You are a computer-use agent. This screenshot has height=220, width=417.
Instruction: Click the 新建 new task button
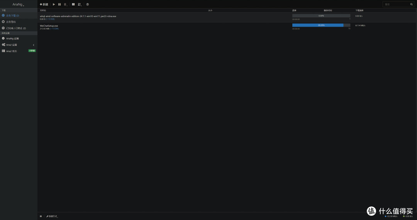[44, 5]
